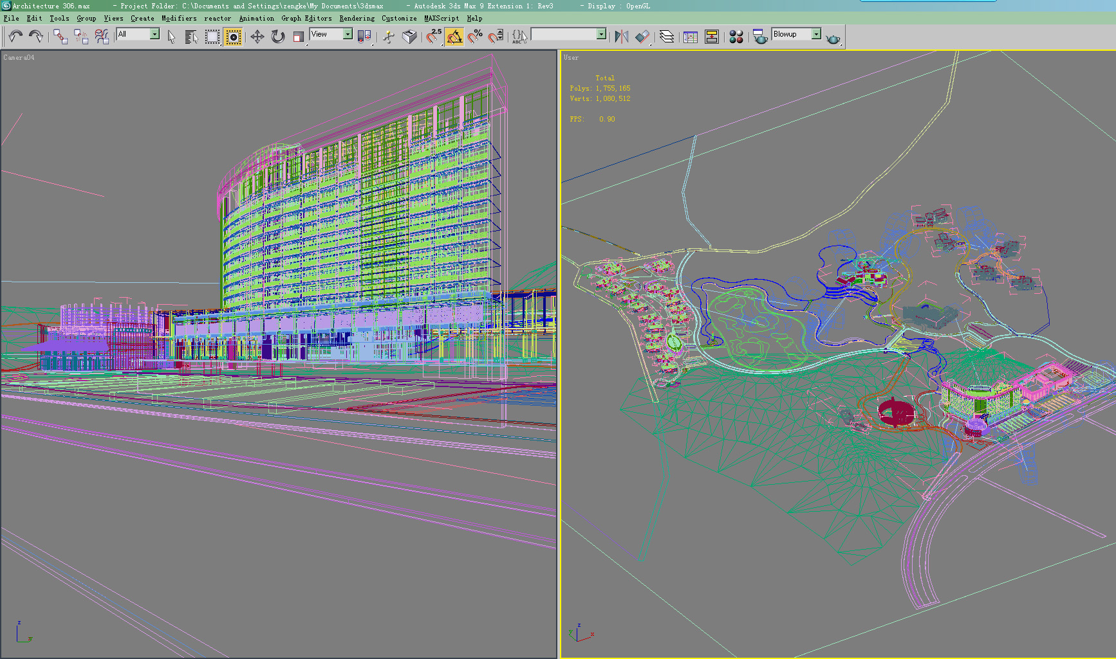Open the Material Editor spheres icon

click(736, 37)
